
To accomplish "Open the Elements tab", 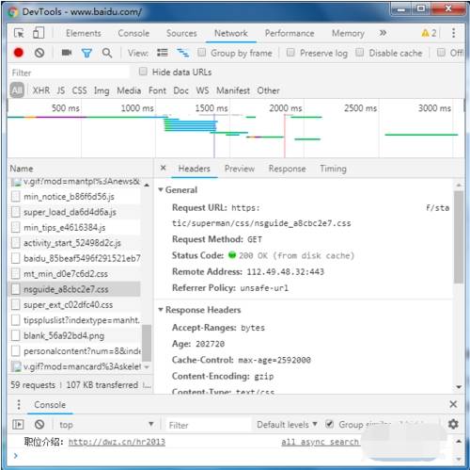I will click(84, 33).
